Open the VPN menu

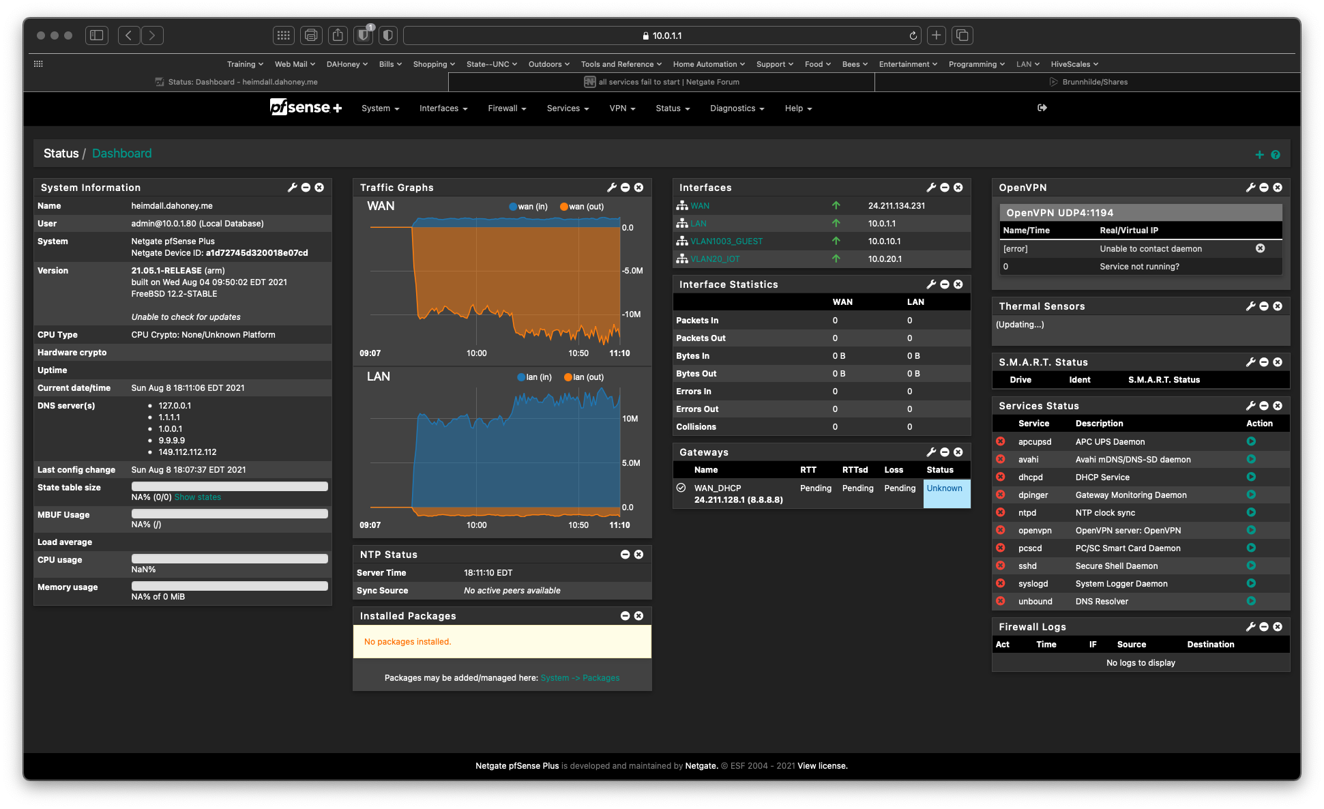click(622, 108)
